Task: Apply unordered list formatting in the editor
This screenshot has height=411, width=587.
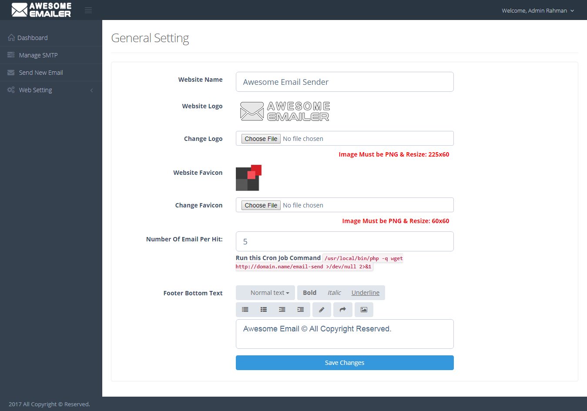Action: coord(245,309)
